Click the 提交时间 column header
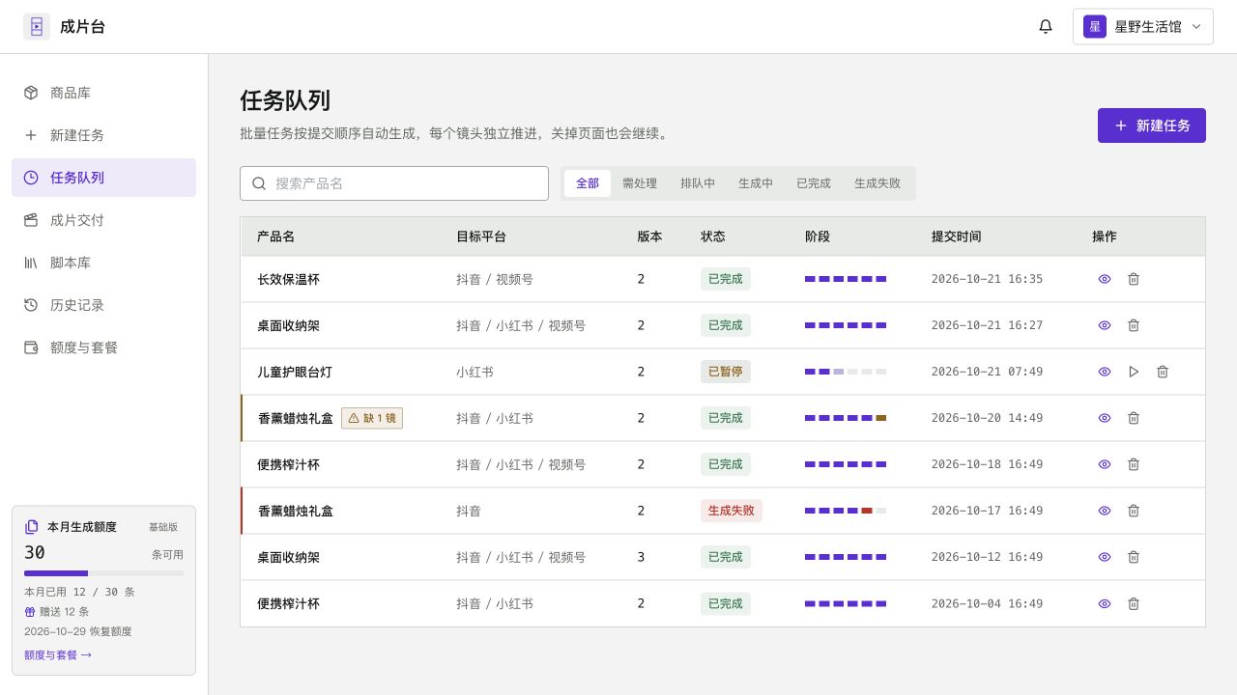This screenshot has width=1237, height=695. 956,236
